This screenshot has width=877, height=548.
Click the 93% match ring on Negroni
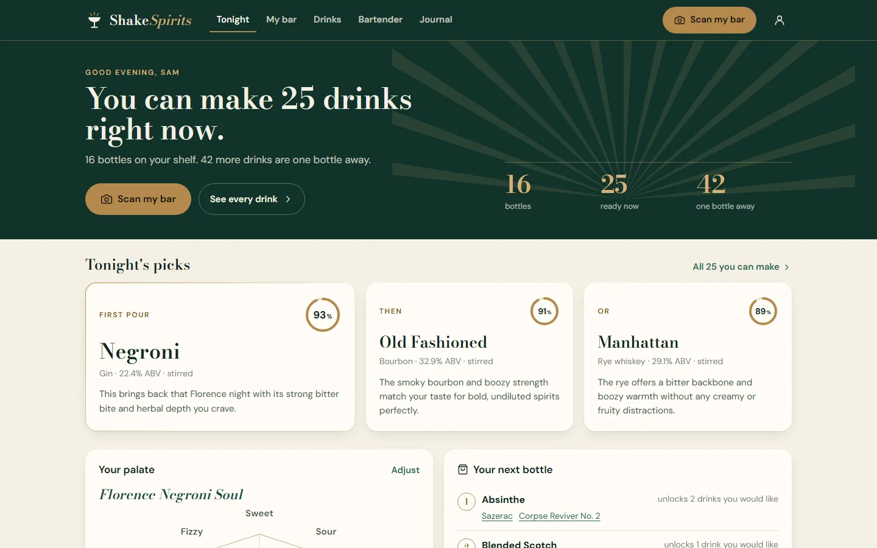point(323,315)
